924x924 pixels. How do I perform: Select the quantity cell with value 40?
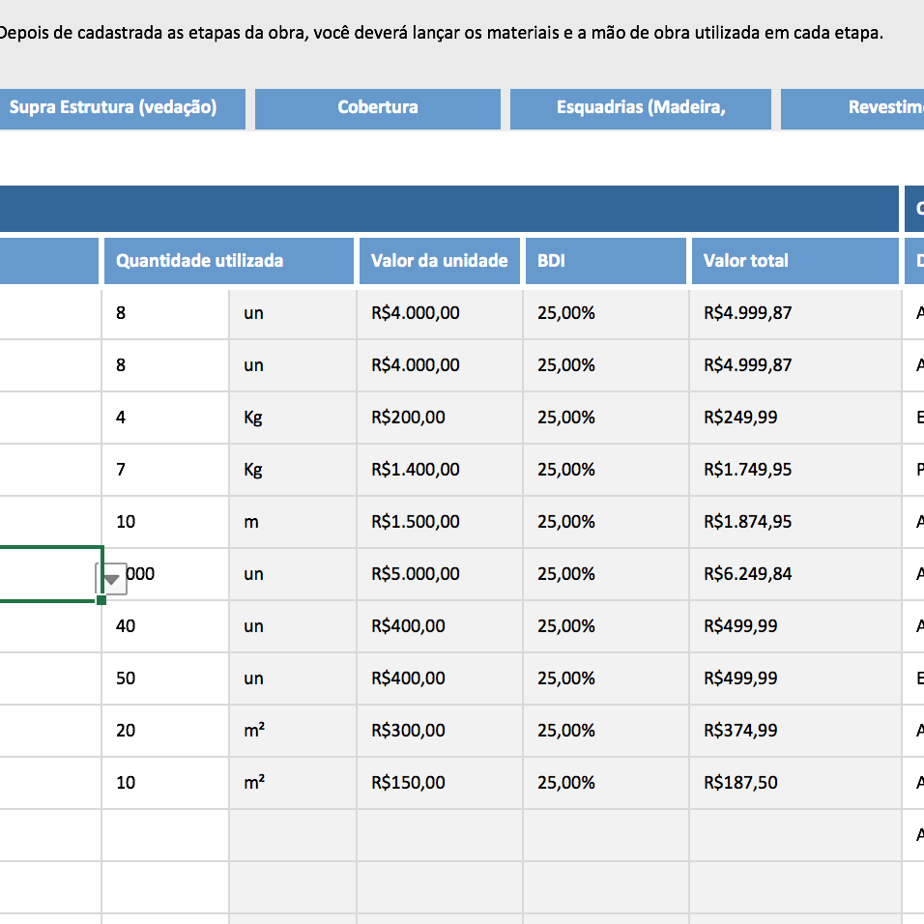pyautogui.click(x=164, y=626)
